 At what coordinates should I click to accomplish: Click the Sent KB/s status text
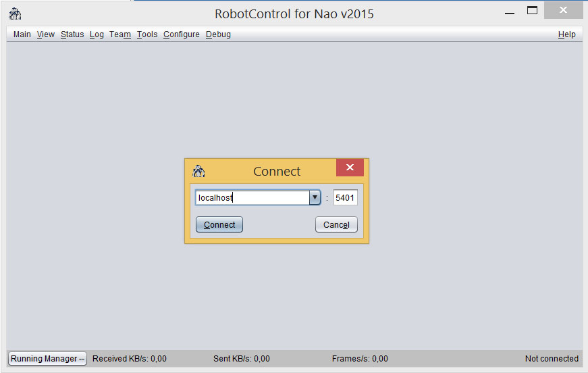tap(242, 359)
